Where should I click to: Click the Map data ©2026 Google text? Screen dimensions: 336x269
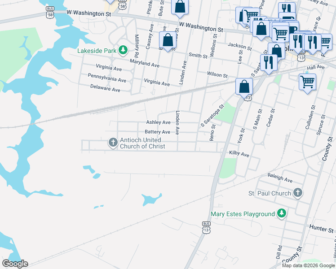point(308,265)
